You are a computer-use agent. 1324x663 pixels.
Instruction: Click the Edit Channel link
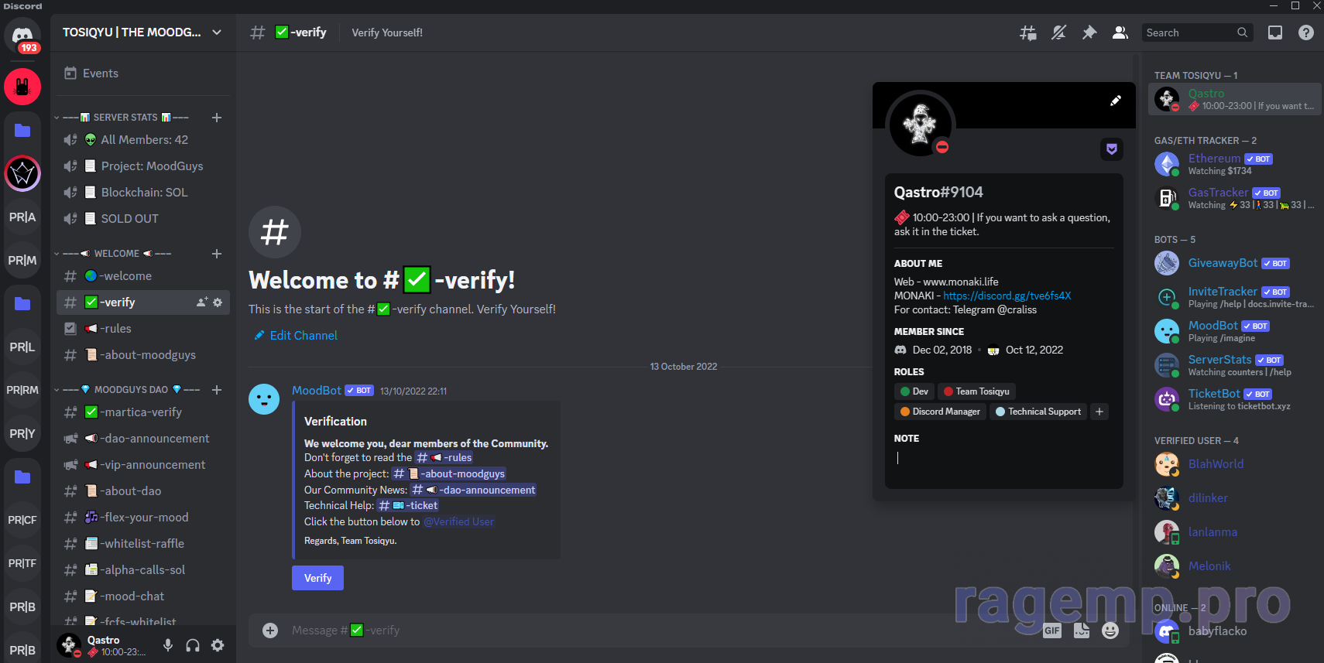[295, 336]
